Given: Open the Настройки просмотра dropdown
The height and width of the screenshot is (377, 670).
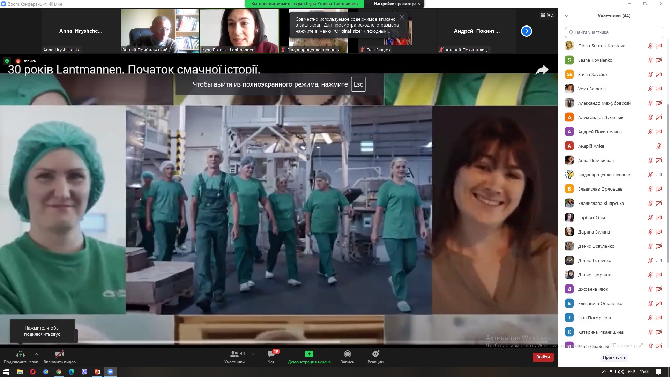Looking at the screenshot, I should point(397,4).
